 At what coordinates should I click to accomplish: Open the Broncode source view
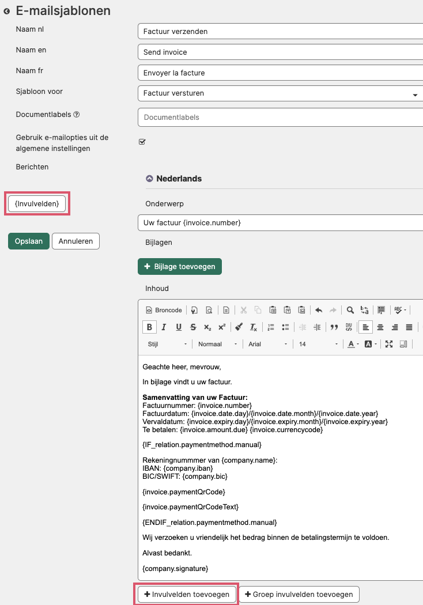[x=164, y=310]
